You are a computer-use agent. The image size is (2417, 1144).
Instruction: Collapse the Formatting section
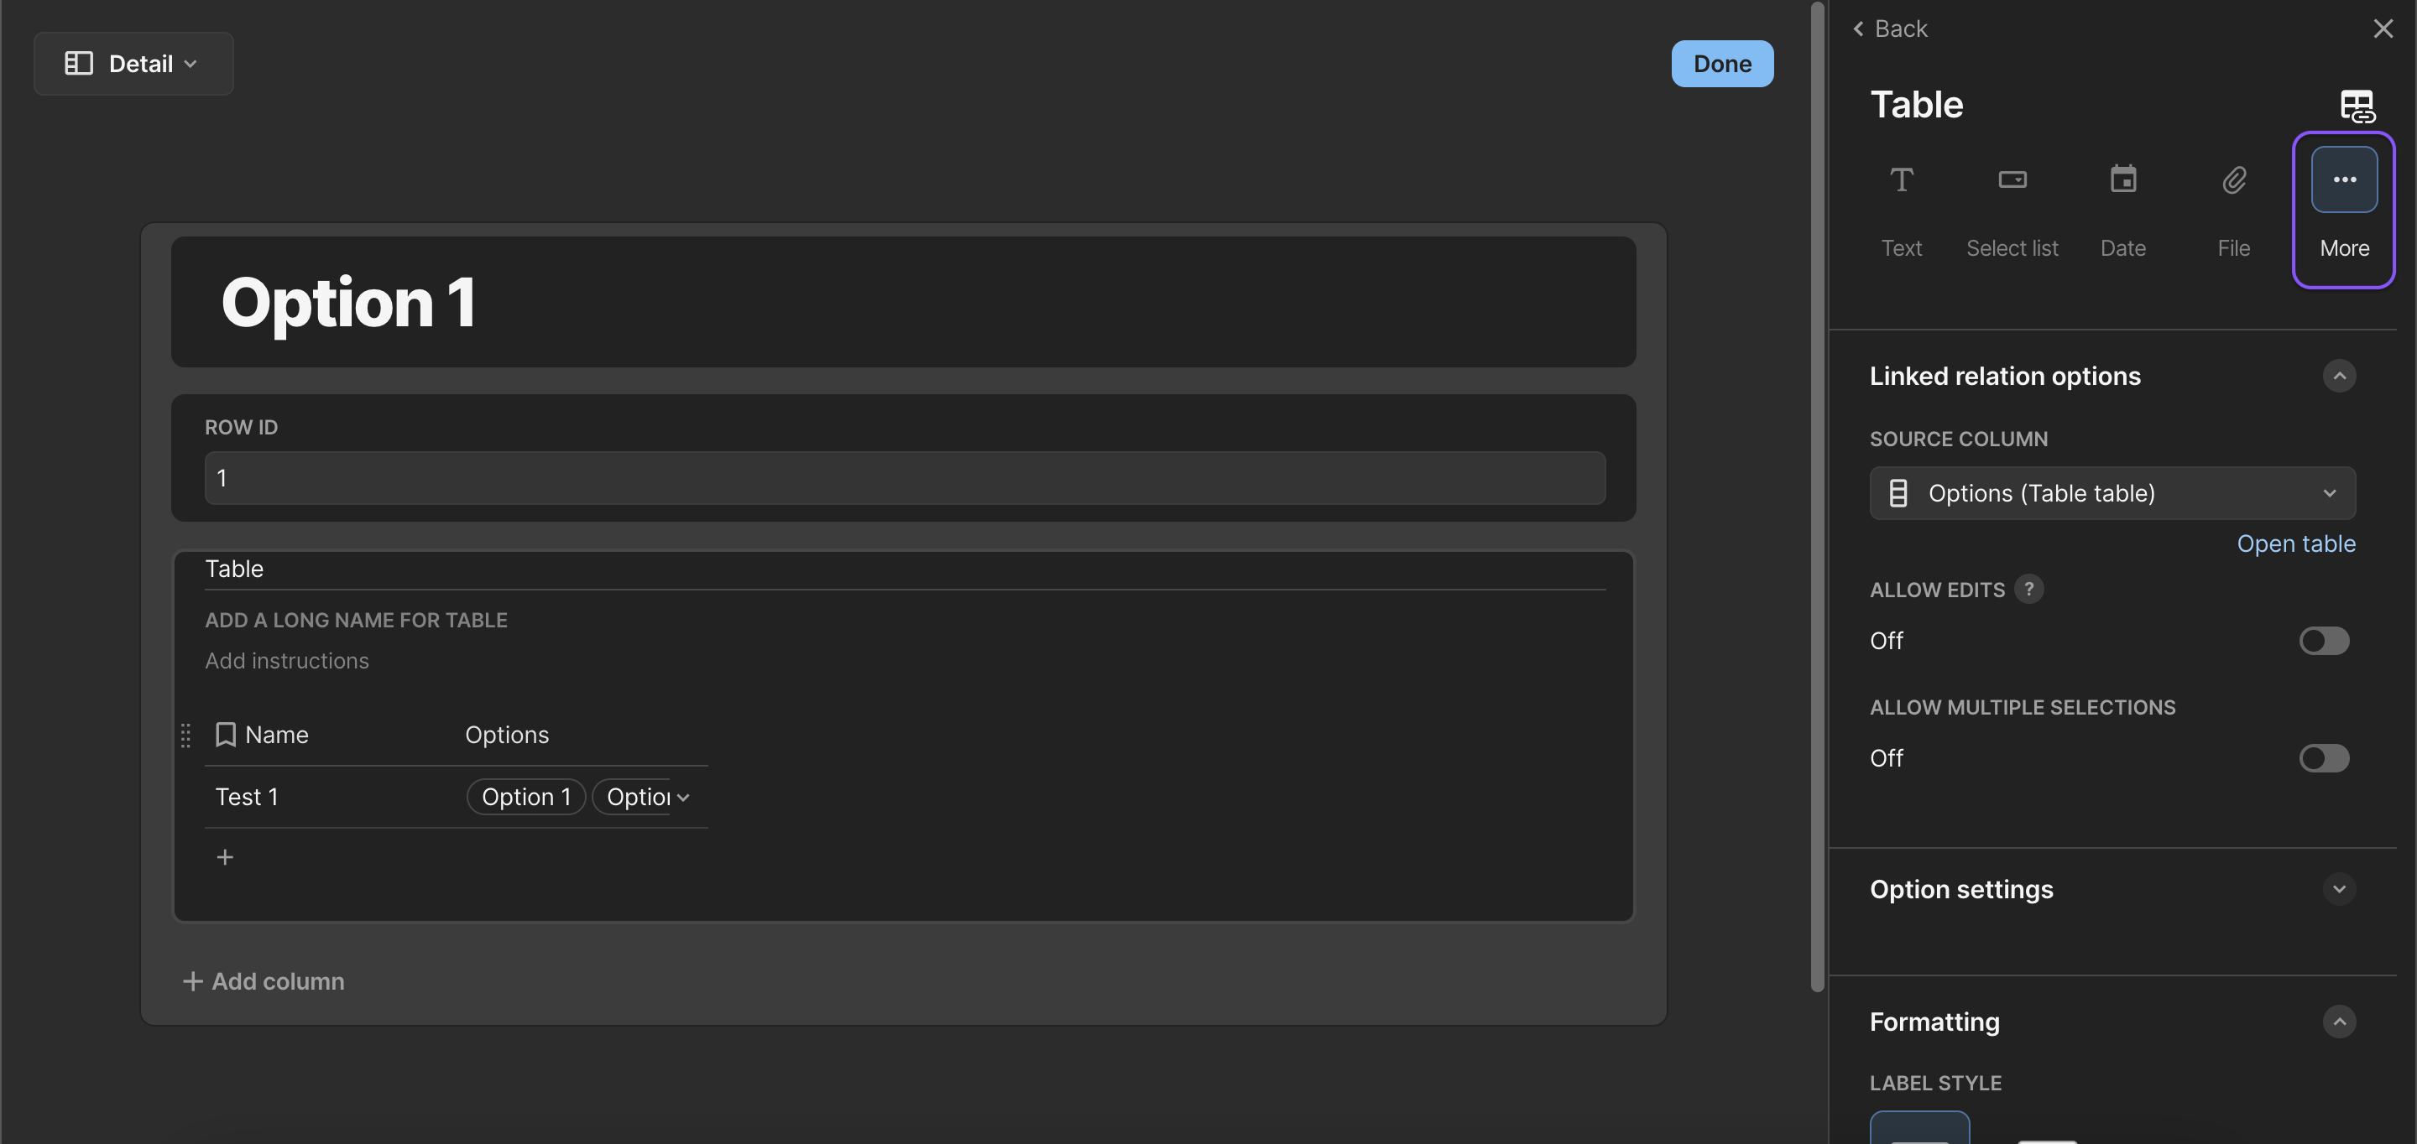click(x=2338, y=1022)
